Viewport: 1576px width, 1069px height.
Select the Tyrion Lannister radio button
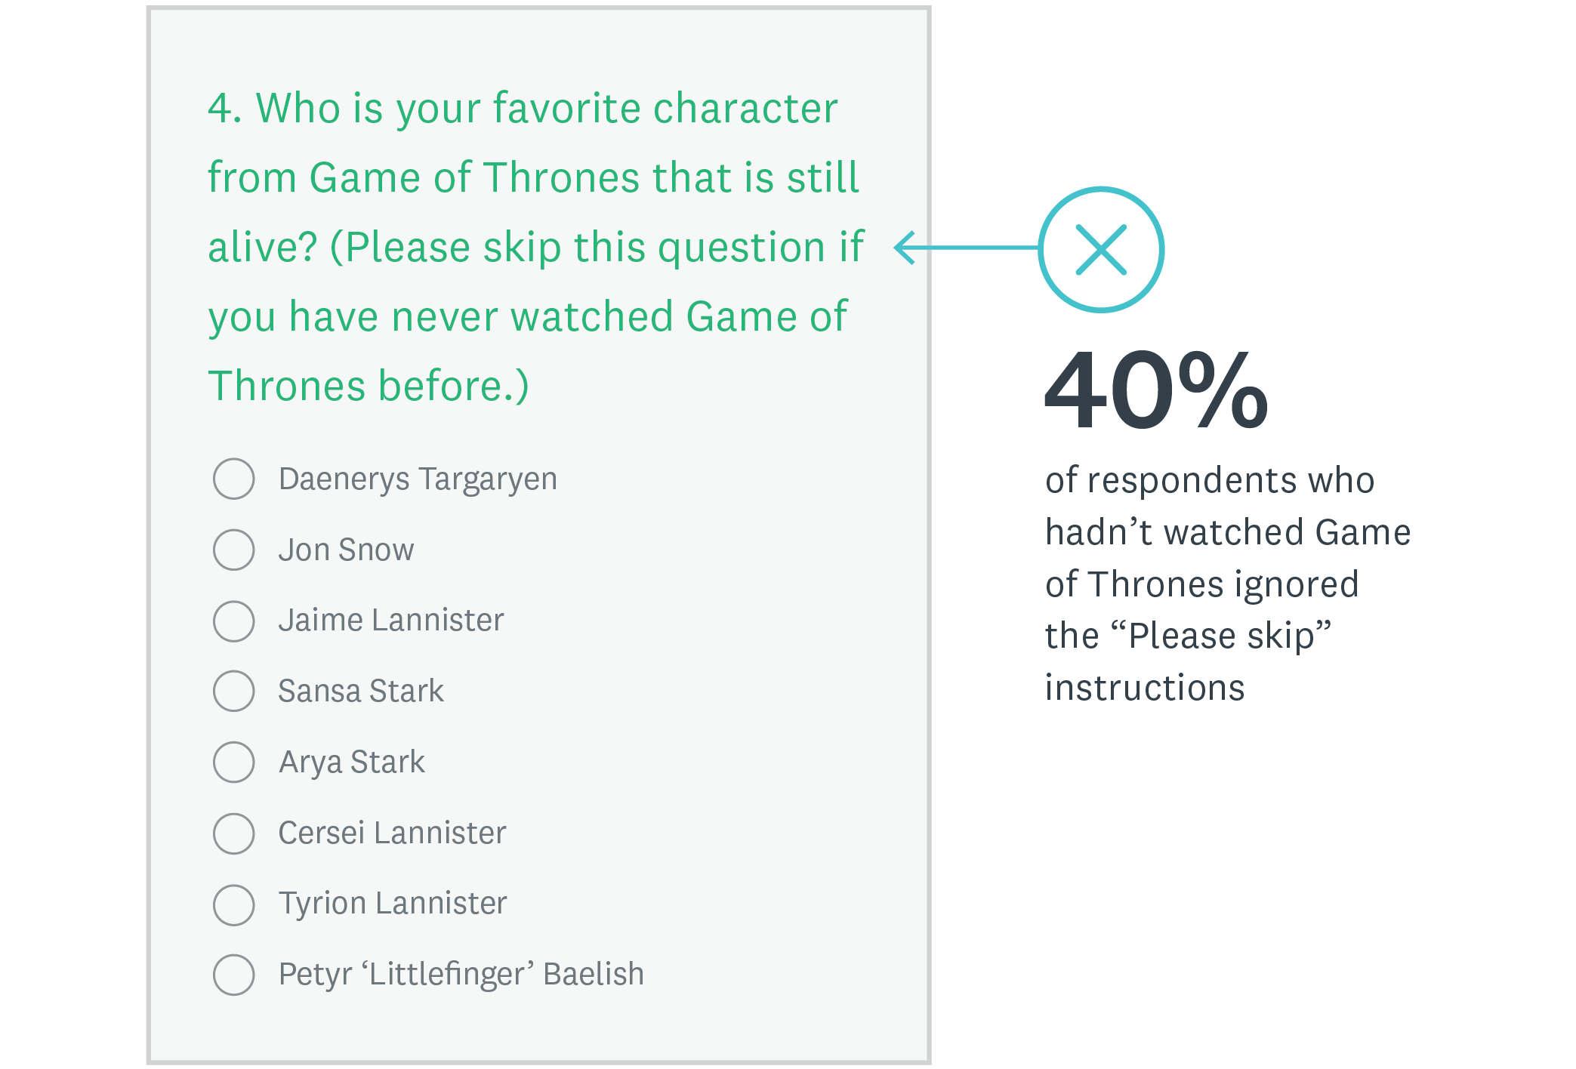pyautogui.click(x=234, y=904)
